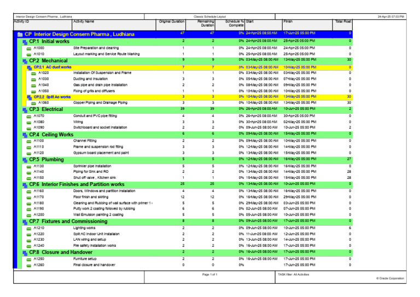The image size is (420, 297).
Task: Click the activity icon for A1250
Action: pyautogui.click(x=28, y=259)
